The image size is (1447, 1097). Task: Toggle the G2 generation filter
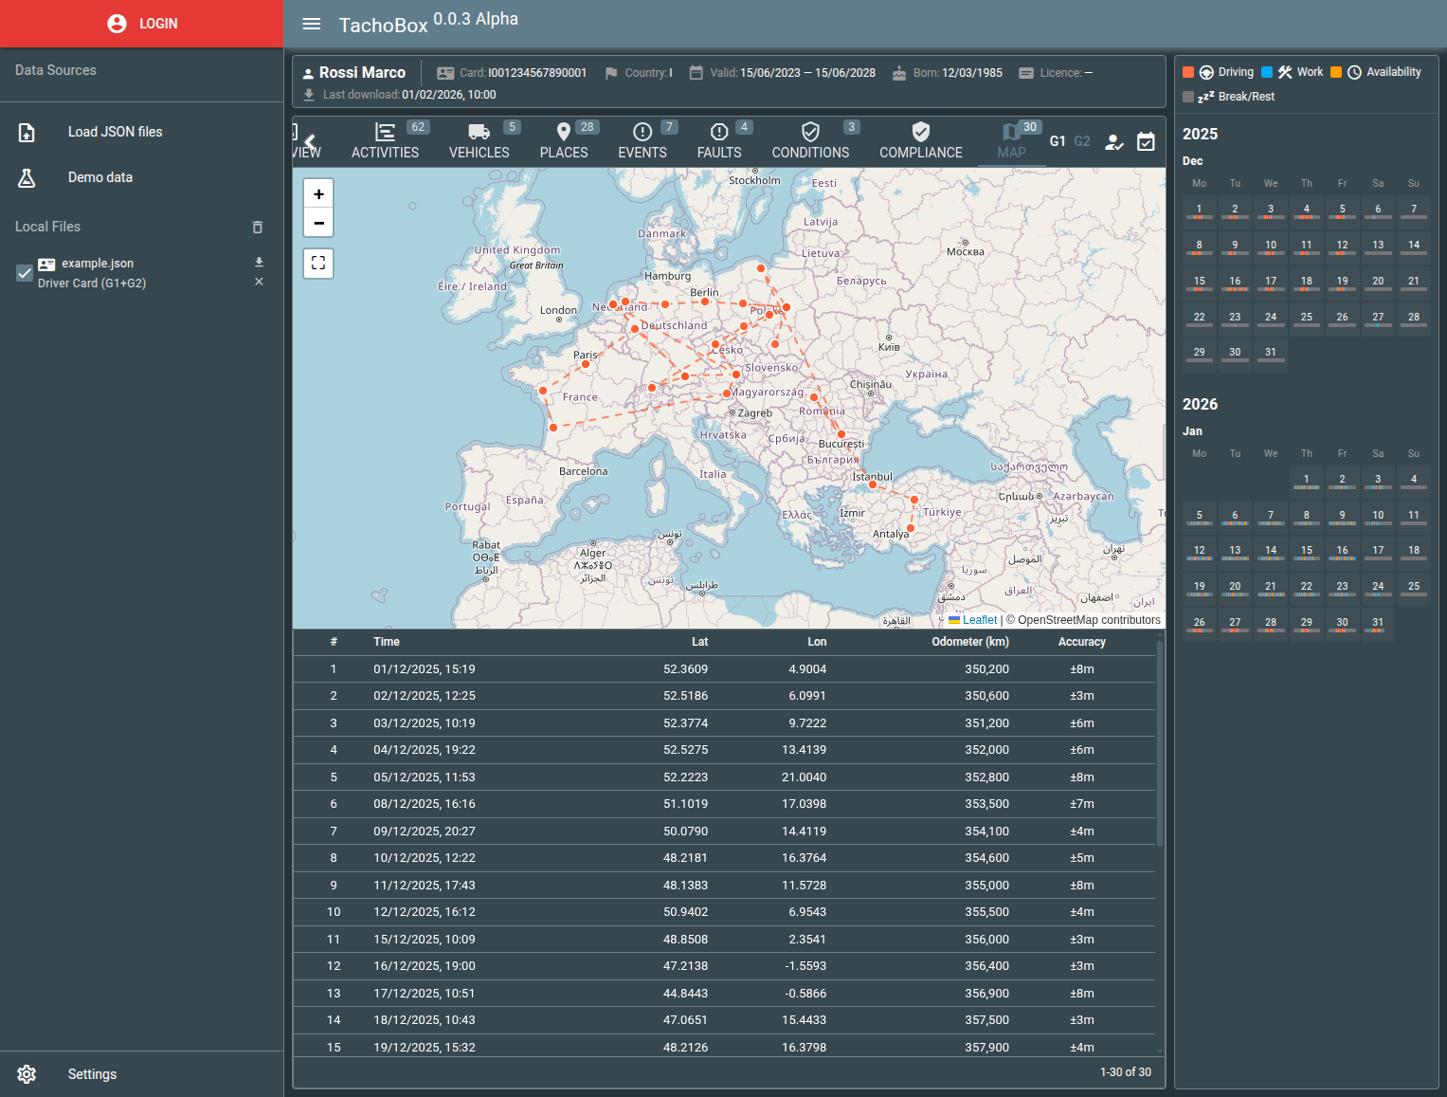click(x=1082, y=141)
